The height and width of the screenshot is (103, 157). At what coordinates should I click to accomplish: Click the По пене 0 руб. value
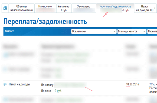click(x=58, y=91)
